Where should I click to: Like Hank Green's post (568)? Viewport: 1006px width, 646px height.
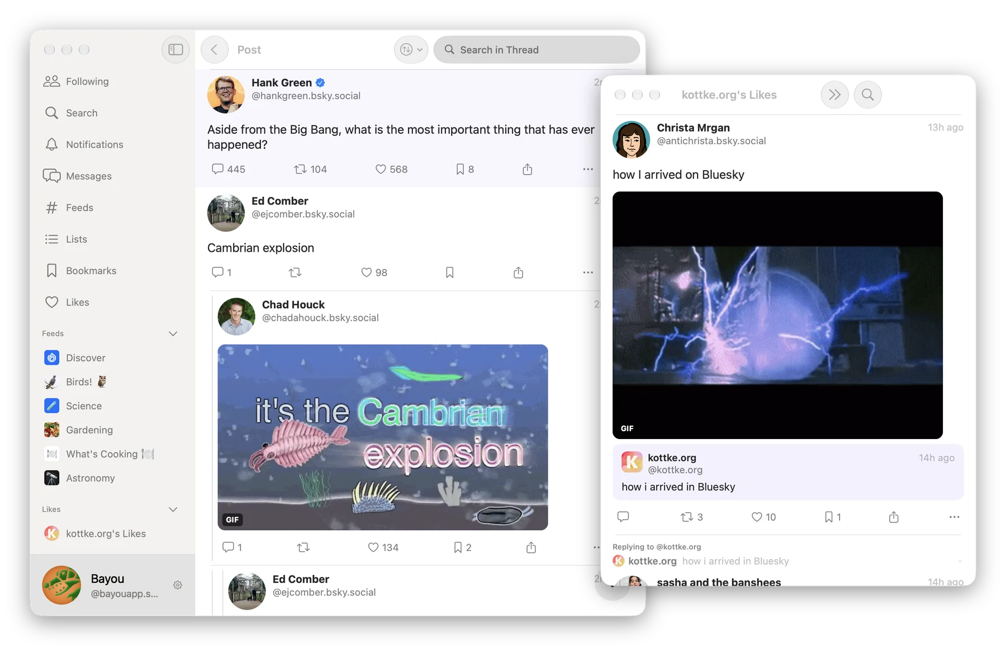coord(391,169)
